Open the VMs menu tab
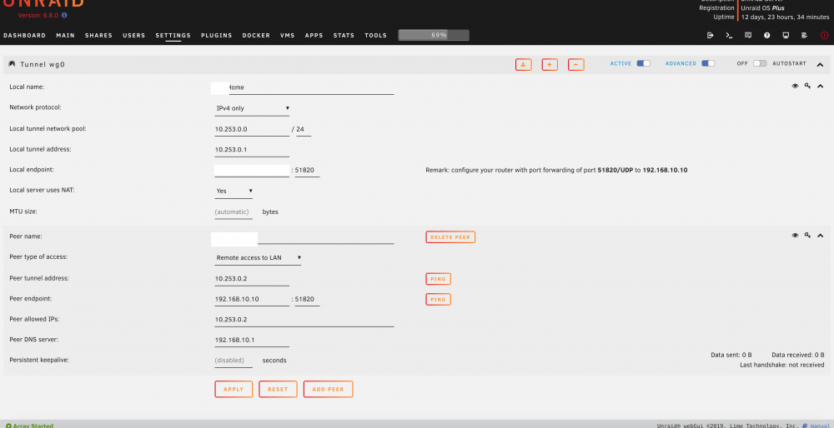This screenshot has height=428, width=834. tap(287, 36)
